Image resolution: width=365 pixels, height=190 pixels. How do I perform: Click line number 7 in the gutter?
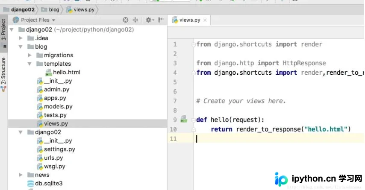click(x=175, y=101)
